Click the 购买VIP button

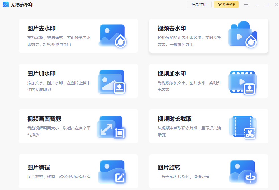(226, 5)
